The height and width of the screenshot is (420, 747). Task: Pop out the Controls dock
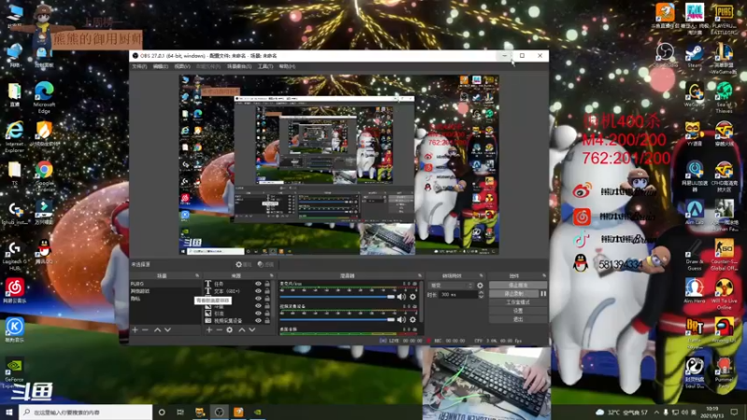coord(544,275)
